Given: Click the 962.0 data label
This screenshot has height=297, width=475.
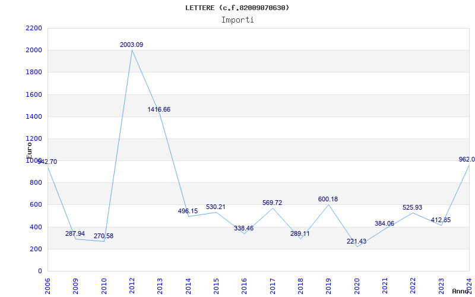Looking at the screenshot, I should click(467, 159).
